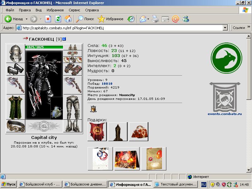Click the green goat clan emblem
The width and height of the screenshot is (252, 189).
(226, 58)
